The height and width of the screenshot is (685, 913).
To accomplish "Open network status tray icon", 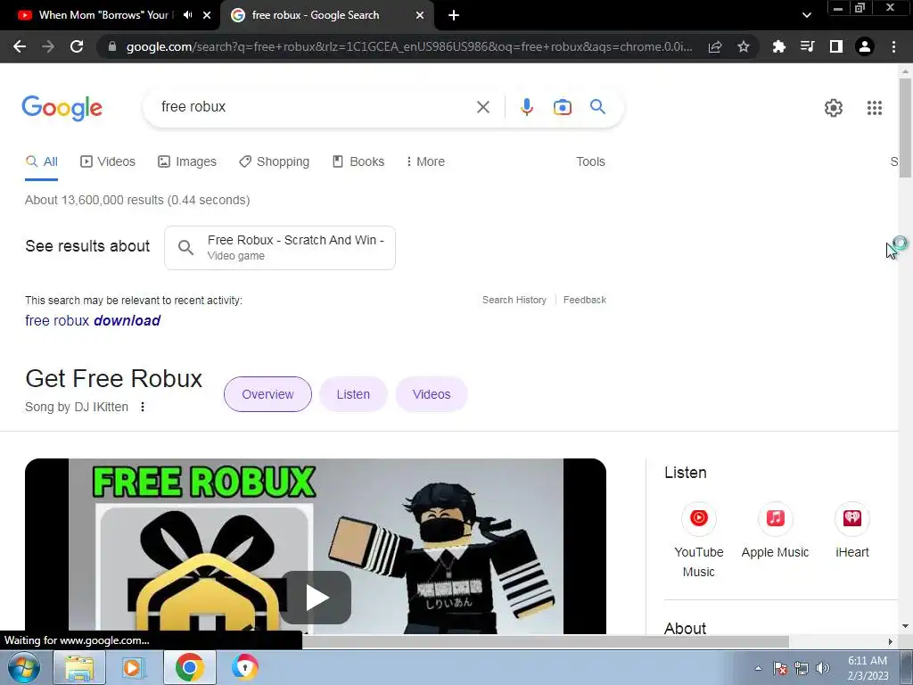I will [x=802, y=668].
